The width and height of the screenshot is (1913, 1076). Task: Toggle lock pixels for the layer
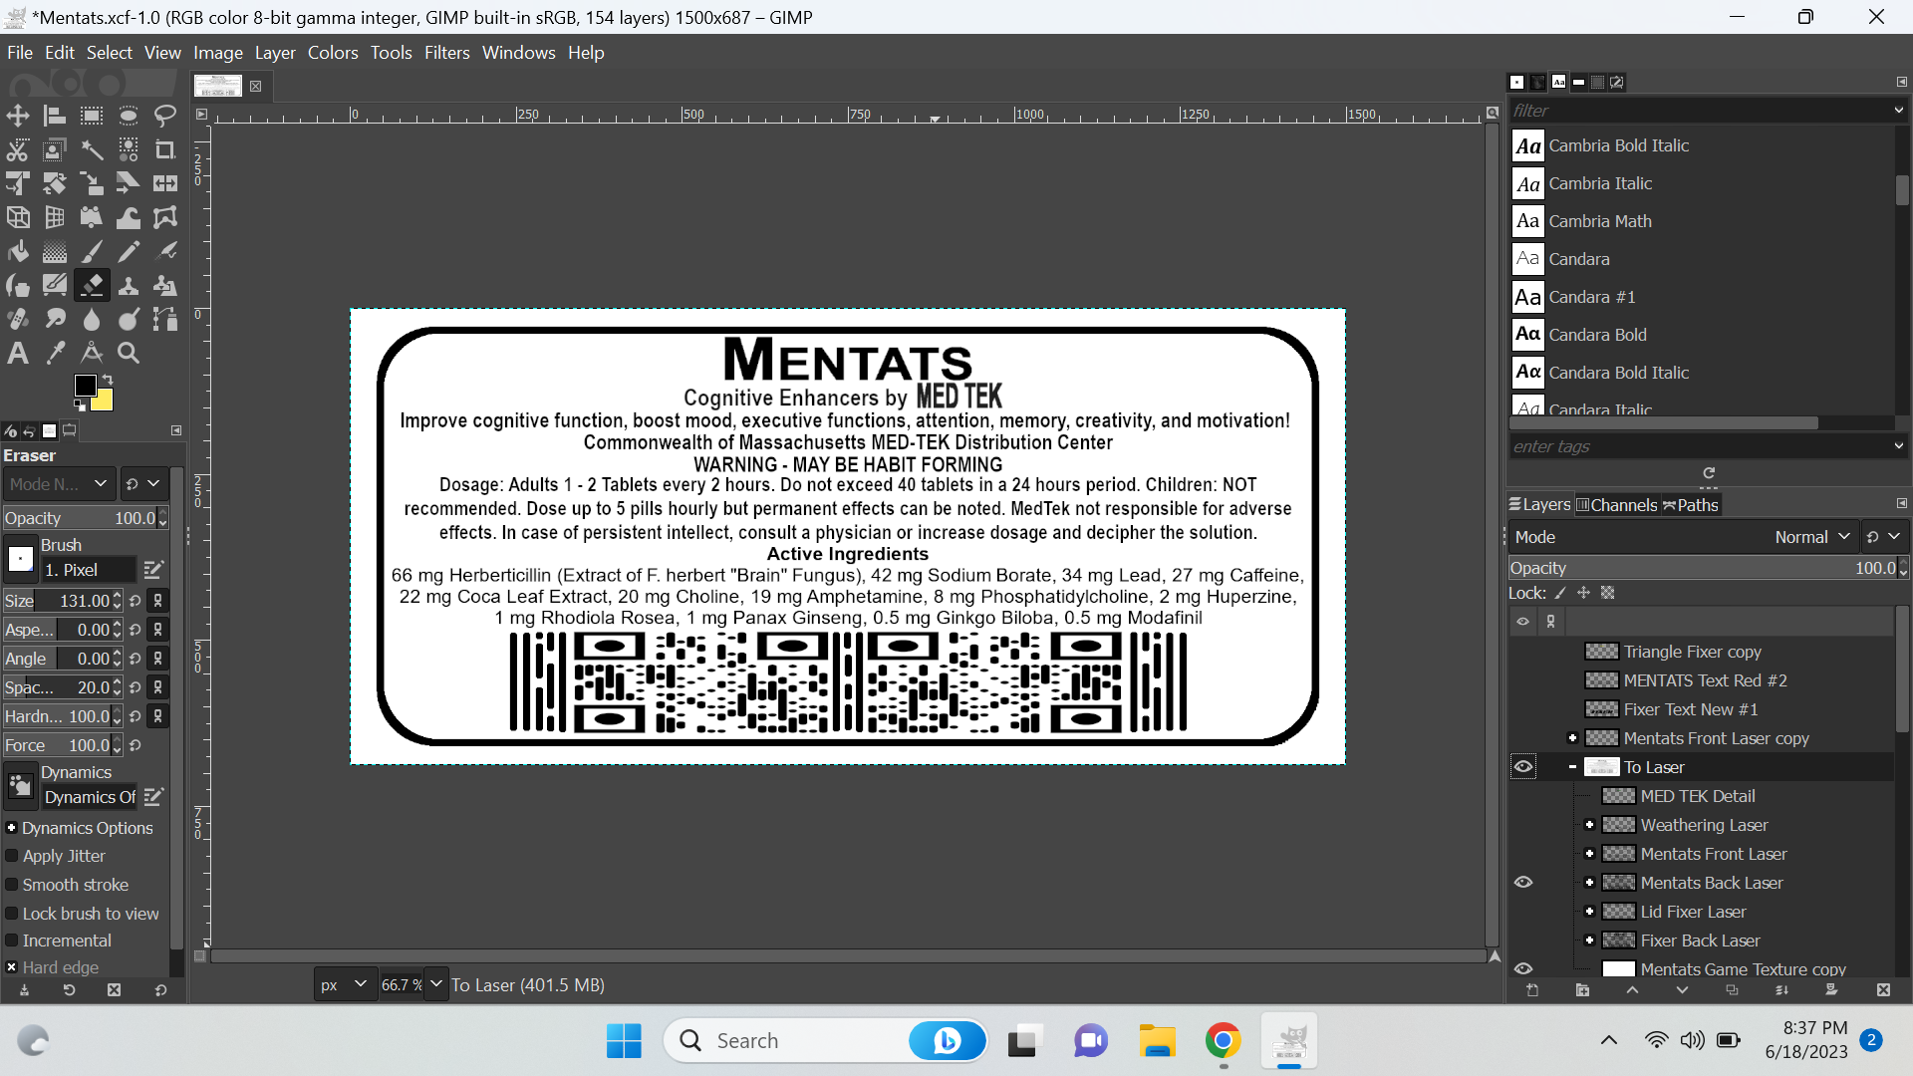click(x=1560, y=593)
